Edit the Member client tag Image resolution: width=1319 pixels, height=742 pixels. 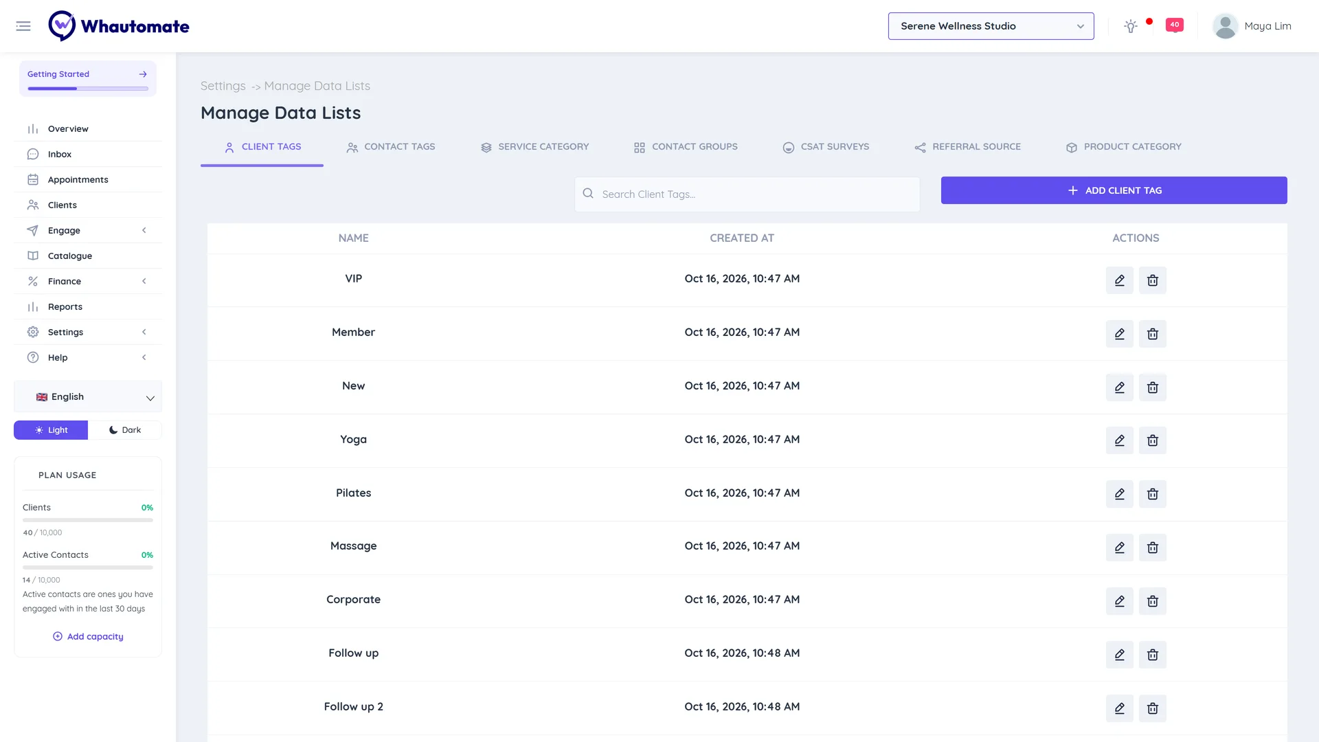coord(1120,334)
